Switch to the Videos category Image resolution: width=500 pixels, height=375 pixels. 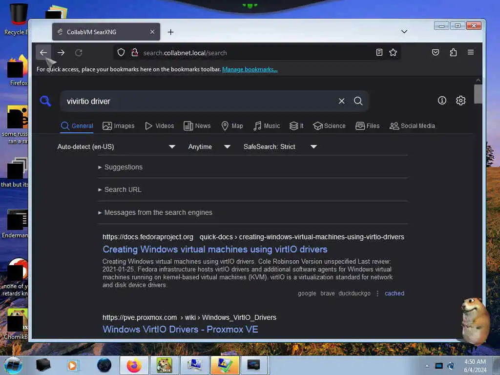click(x=160, y=126)
